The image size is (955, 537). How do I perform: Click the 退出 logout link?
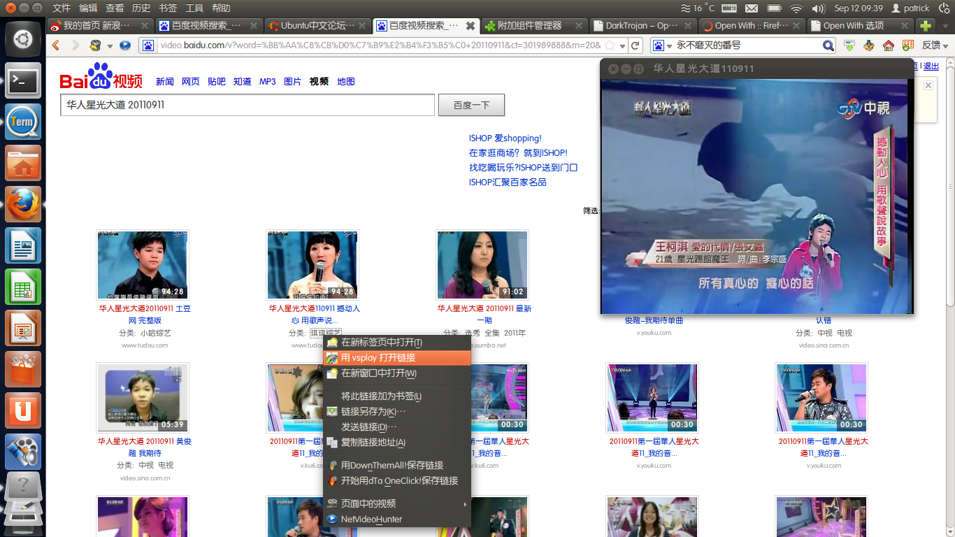tap(931, 66)
